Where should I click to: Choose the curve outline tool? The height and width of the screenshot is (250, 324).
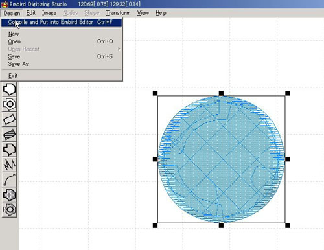[9, 179]
